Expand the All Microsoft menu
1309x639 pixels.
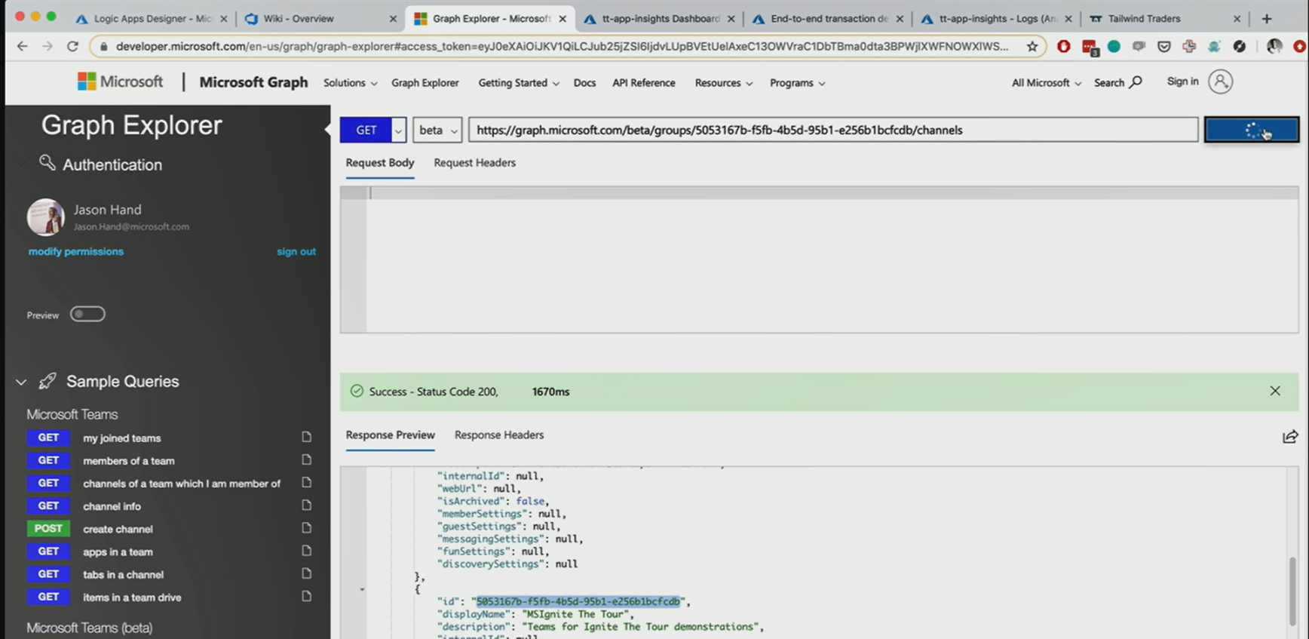pos(1046,83)
